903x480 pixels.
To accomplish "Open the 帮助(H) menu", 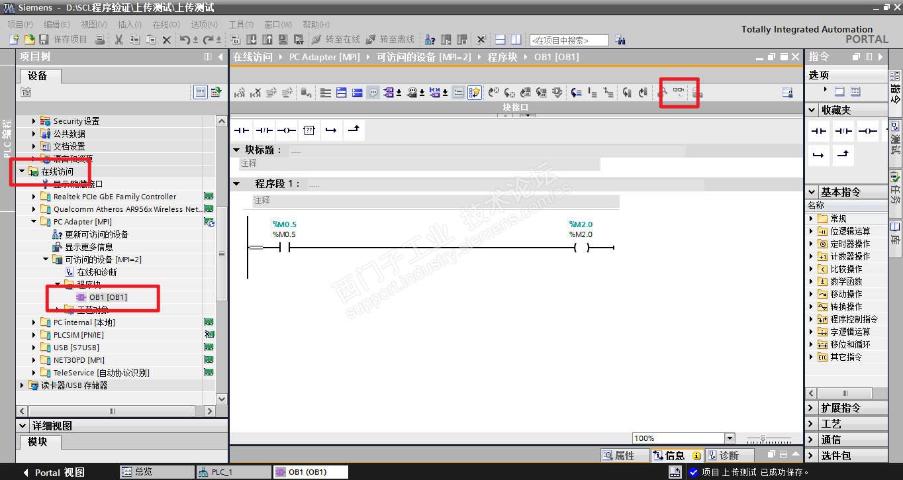I will (x=316, y=24).
